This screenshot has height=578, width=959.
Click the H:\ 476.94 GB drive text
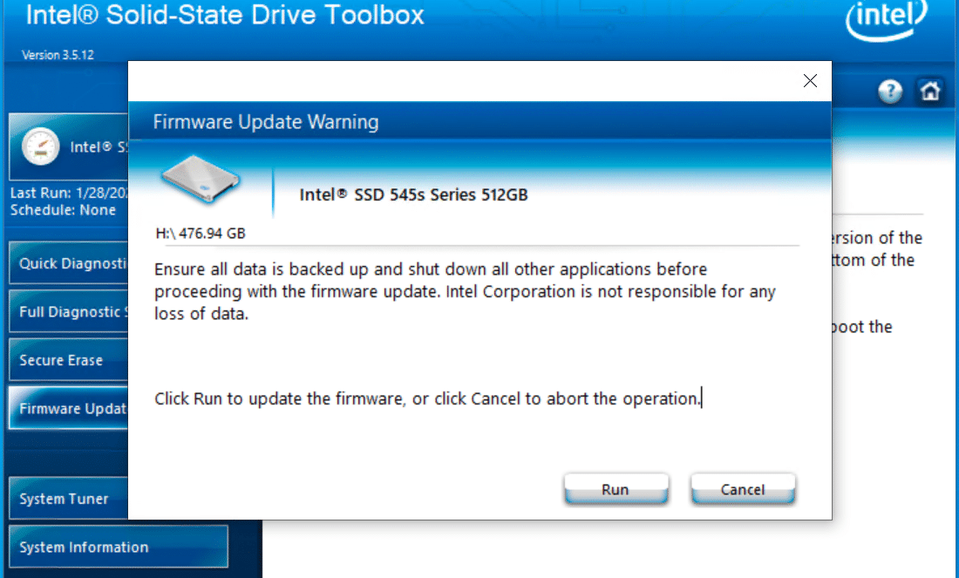click(x=201, y=233)
